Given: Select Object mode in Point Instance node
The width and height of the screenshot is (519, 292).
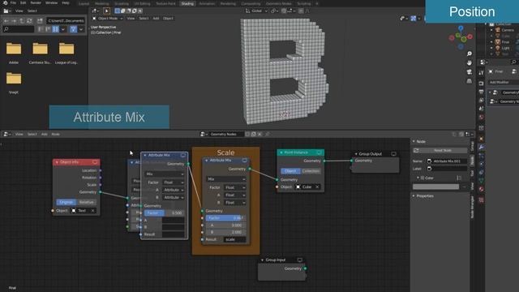Looking at the screenshot, I should [x=290, y=171].
